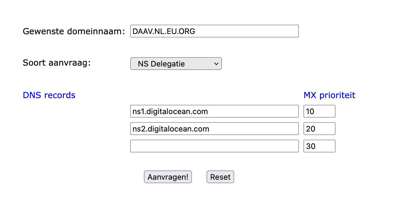Screen dimensions: 406x198
Task: Click the ns1.digitalocean.com record field
Action: click(214, 111)
